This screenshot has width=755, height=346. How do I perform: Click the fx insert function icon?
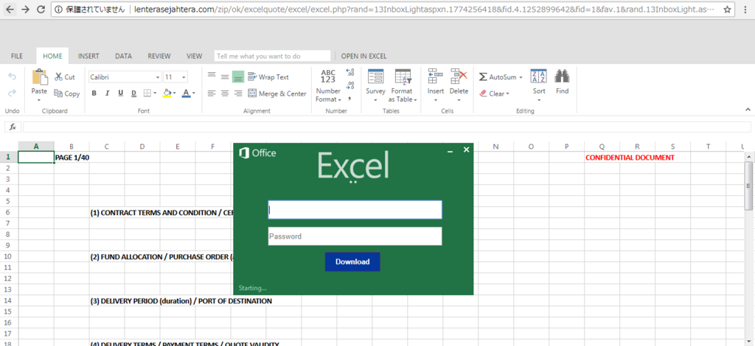[x=13, y=127]
